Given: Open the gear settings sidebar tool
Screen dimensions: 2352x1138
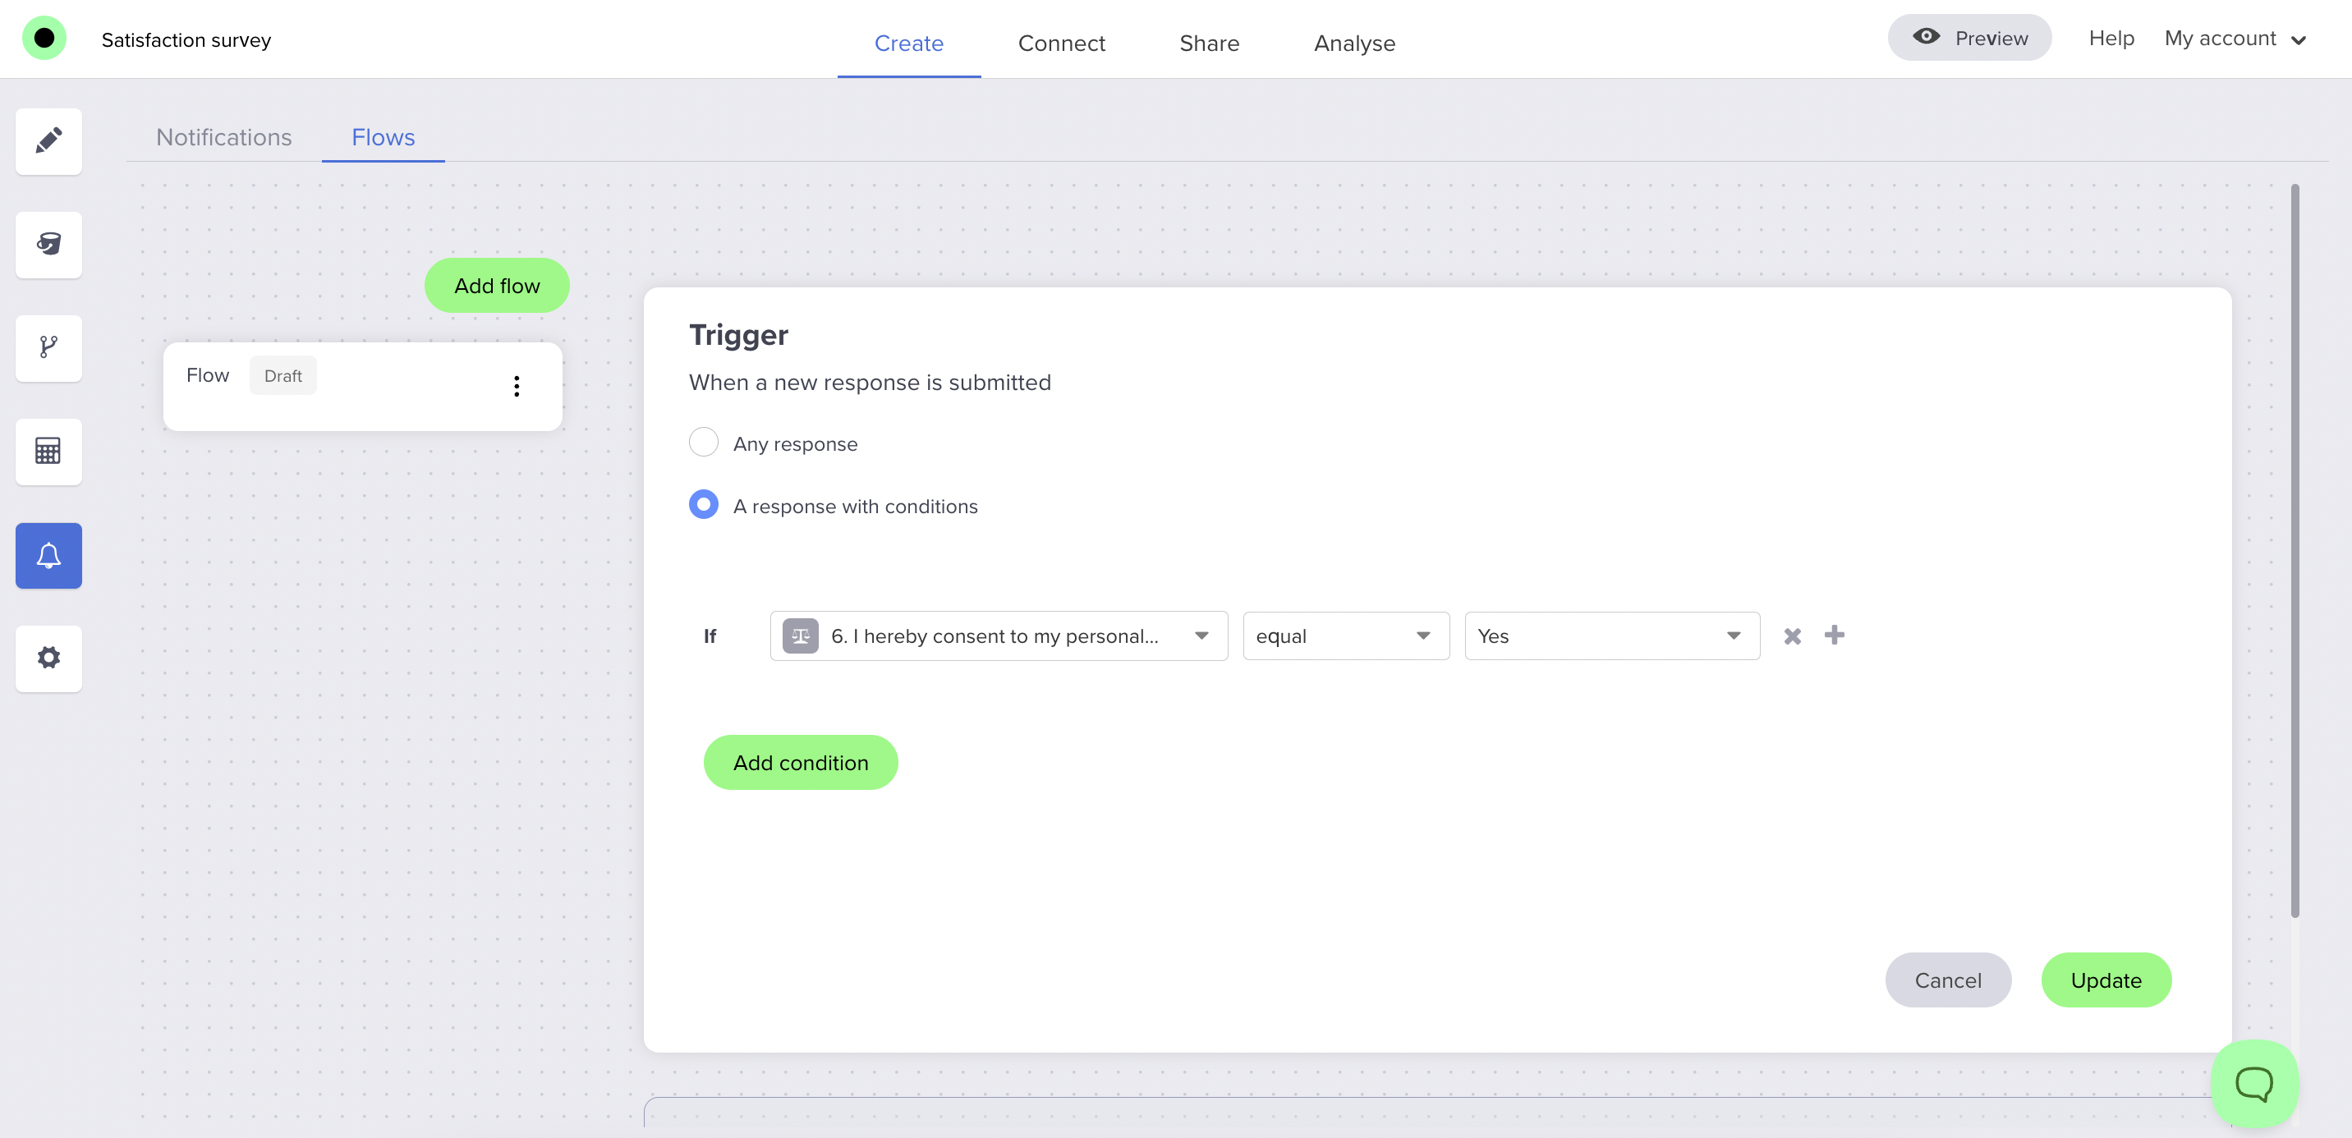Looking at the screenshot, I should (48, 658).
